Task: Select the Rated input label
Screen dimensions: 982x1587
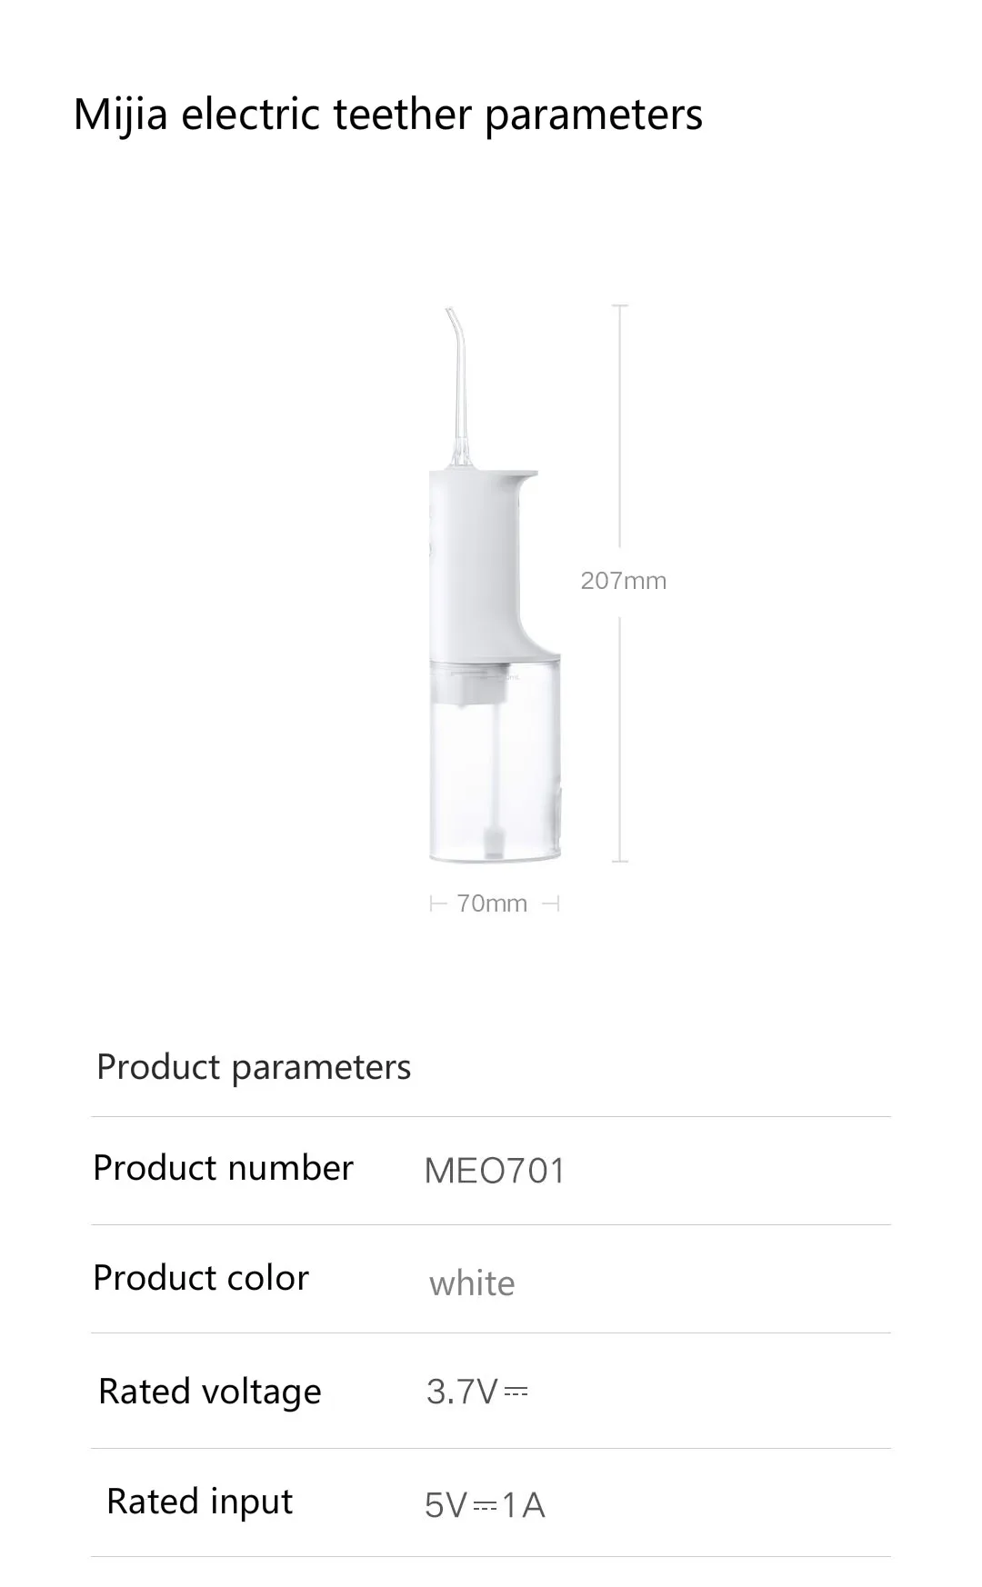Action: tap(200, 1502)
